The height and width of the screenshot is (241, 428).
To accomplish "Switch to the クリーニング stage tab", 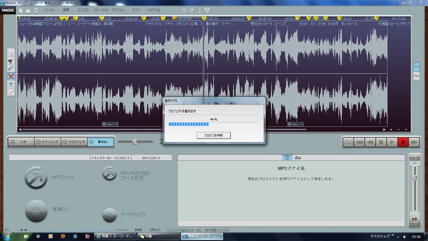I will (48, 142).
